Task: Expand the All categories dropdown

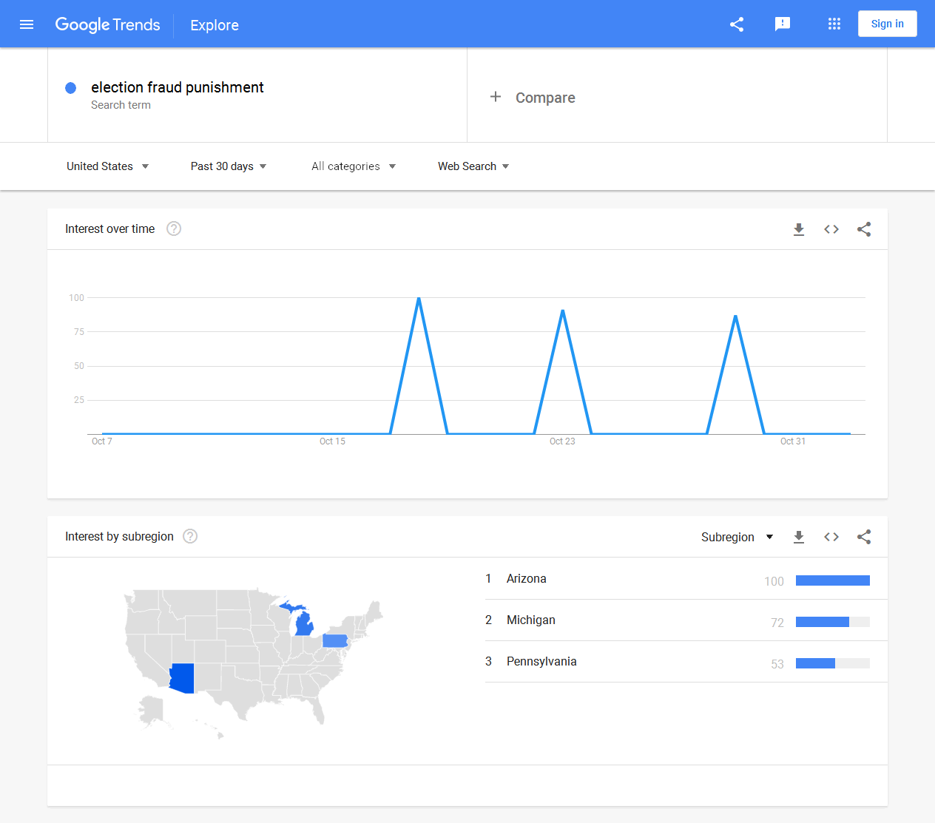Action: pos(353,166)
